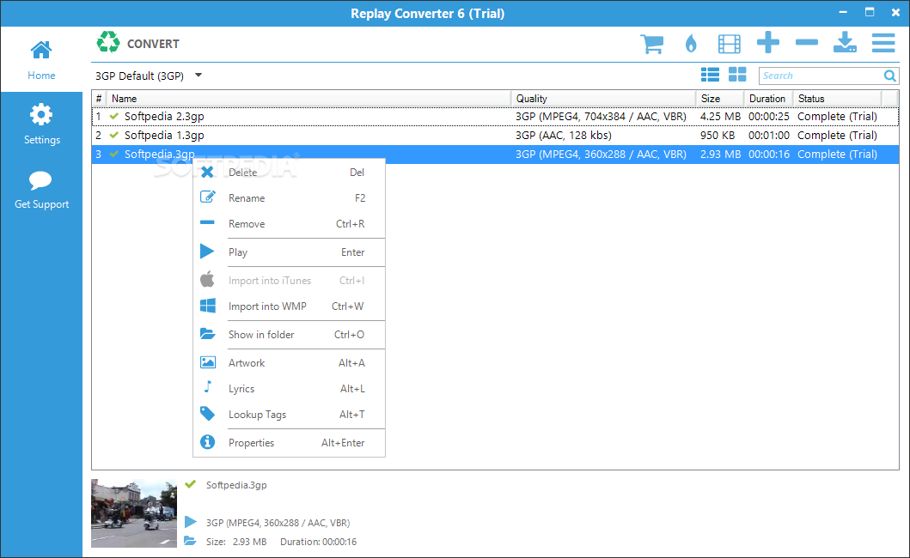
Task: Open the Home section in sidebar
Action: (x=41, y=60)
